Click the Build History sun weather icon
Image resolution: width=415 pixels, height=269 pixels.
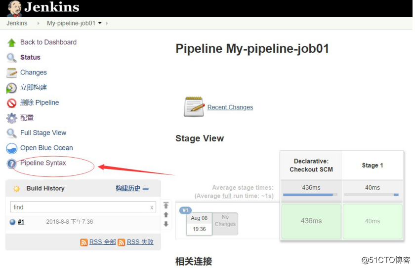coord(16,189)
